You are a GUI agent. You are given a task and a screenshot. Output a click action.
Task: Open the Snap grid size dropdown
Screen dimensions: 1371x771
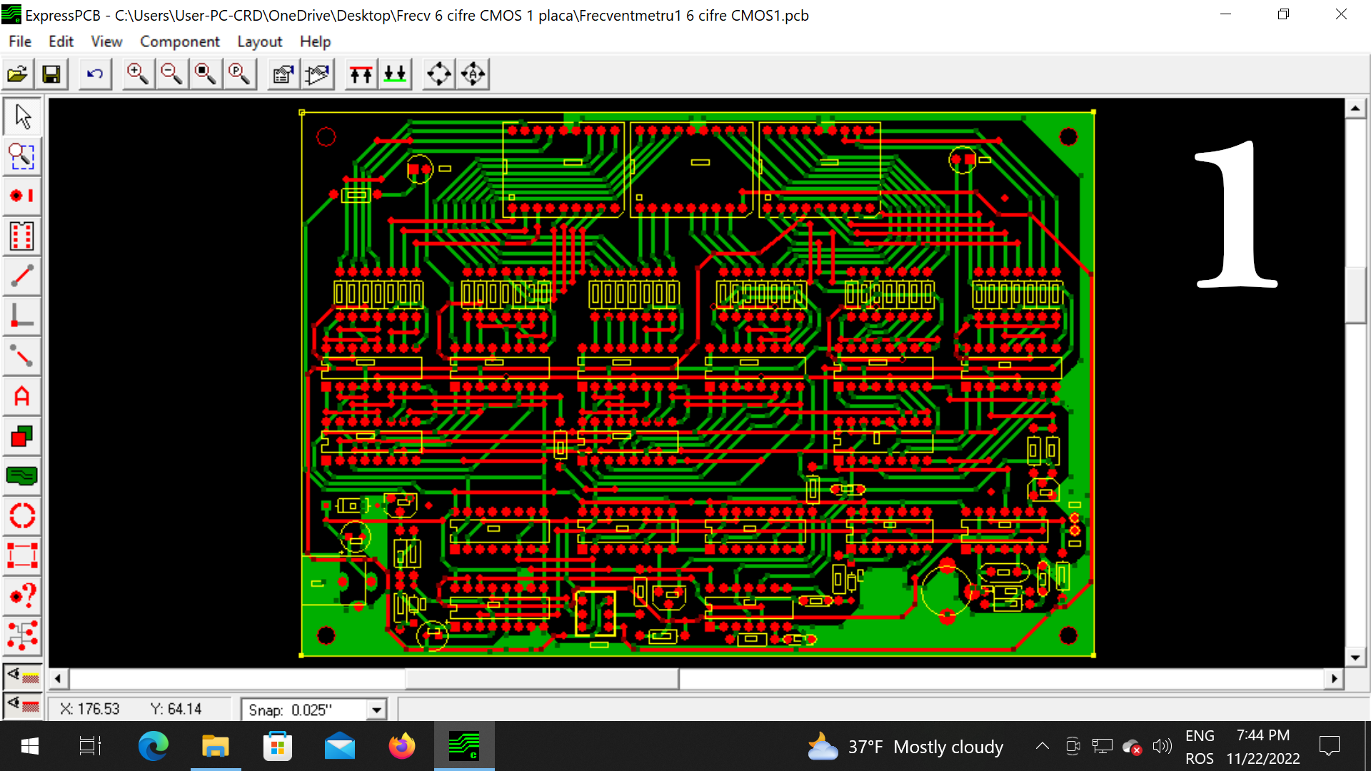coord(376,710)
